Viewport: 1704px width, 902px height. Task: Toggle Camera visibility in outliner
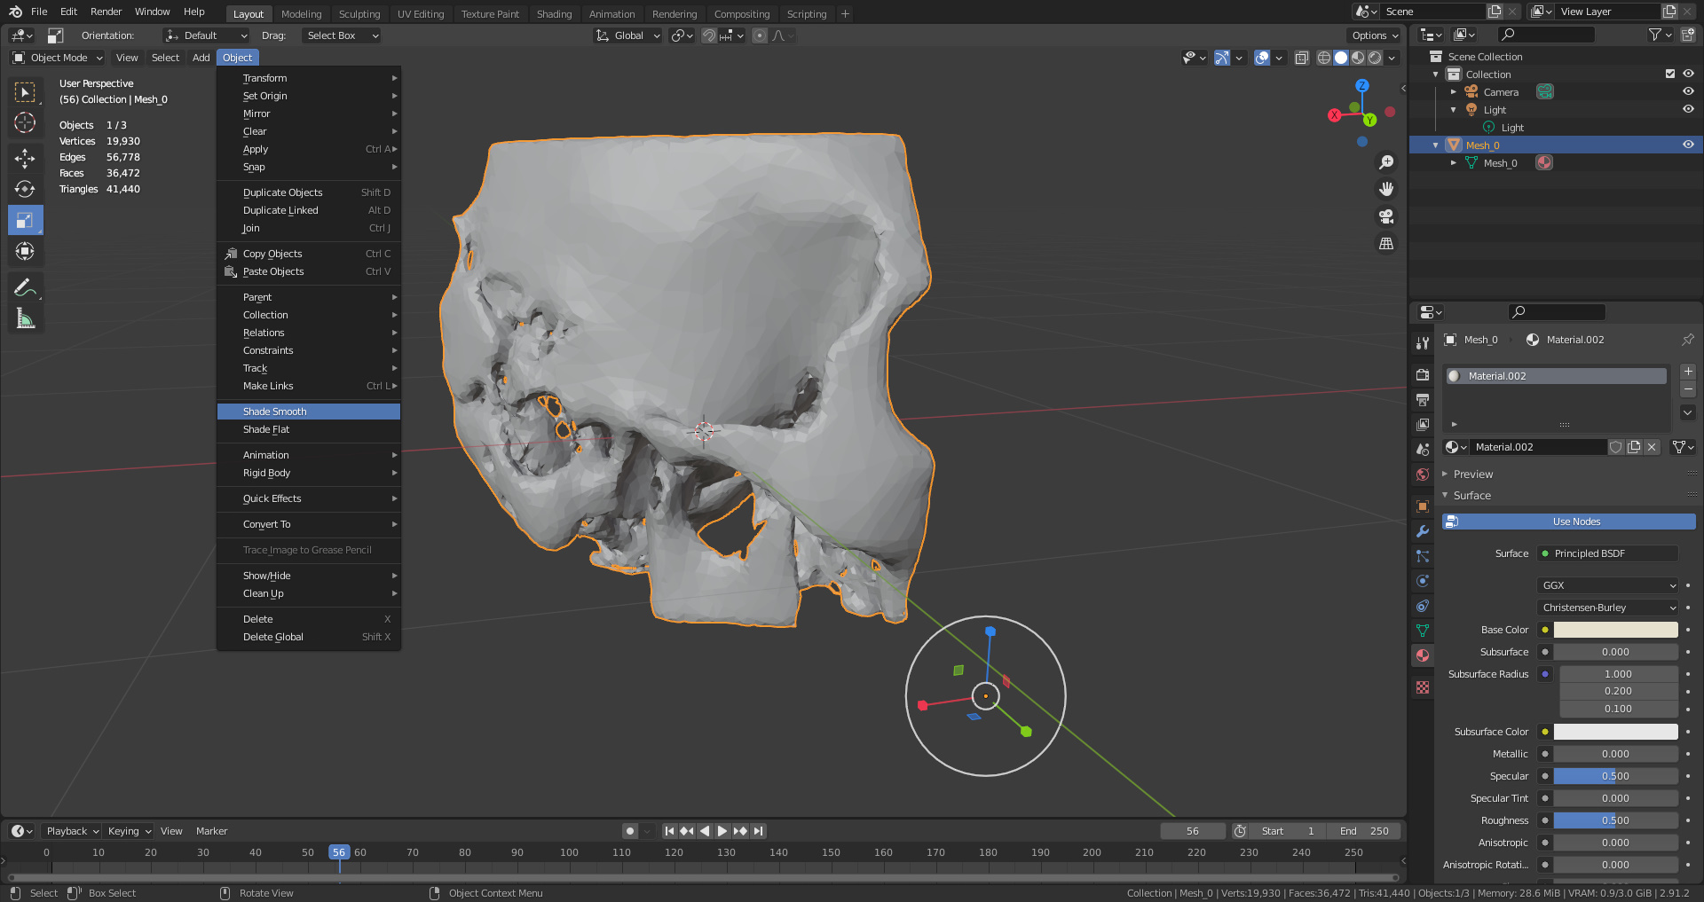(1687, 91)
